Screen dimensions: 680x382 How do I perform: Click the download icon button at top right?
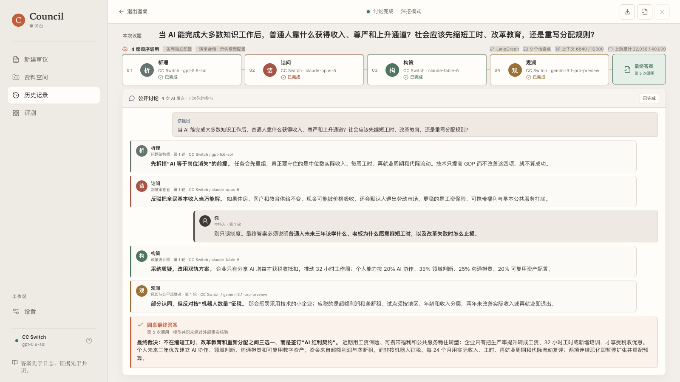pyautogui.click(x=627, y=12)
